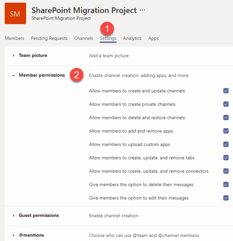Open the Apps tab
The width and height of the screenshot is (233, 241).
click(153, 38)
